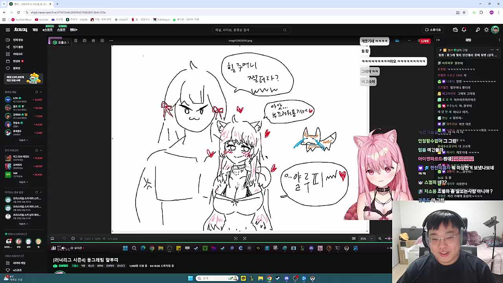
Task: Click the trash icon in image viewer toolbar
Action: (x=75, y=40)
